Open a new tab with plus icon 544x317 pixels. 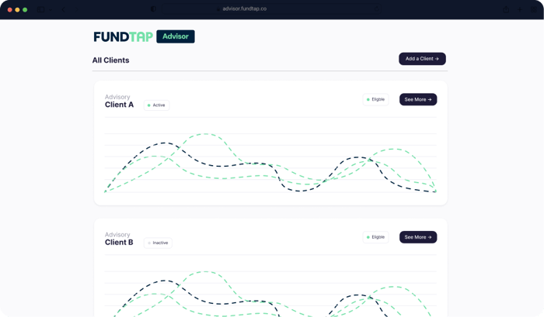[519, 9]
